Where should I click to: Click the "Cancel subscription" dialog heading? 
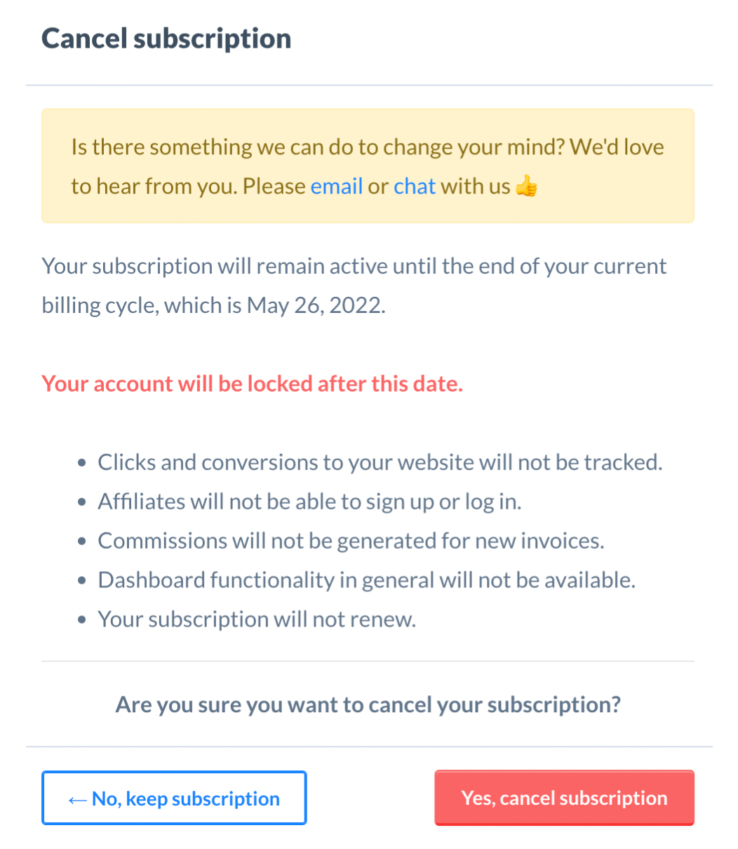166,39
